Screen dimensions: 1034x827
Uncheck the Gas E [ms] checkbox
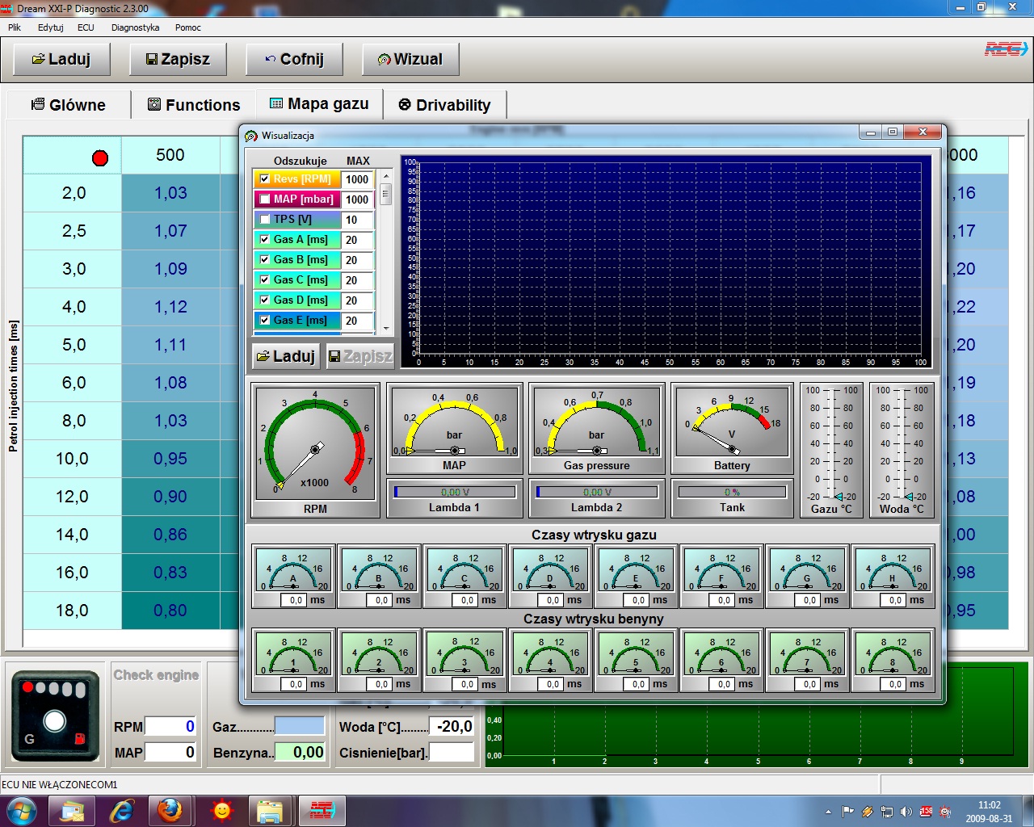[x=264, y=321]
